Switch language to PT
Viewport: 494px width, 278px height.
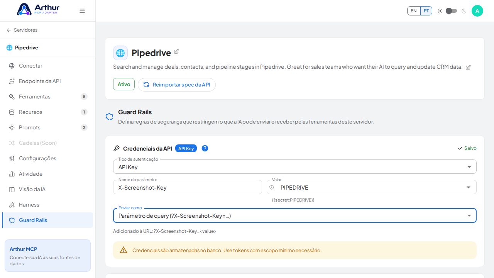[x=426, y=11]
